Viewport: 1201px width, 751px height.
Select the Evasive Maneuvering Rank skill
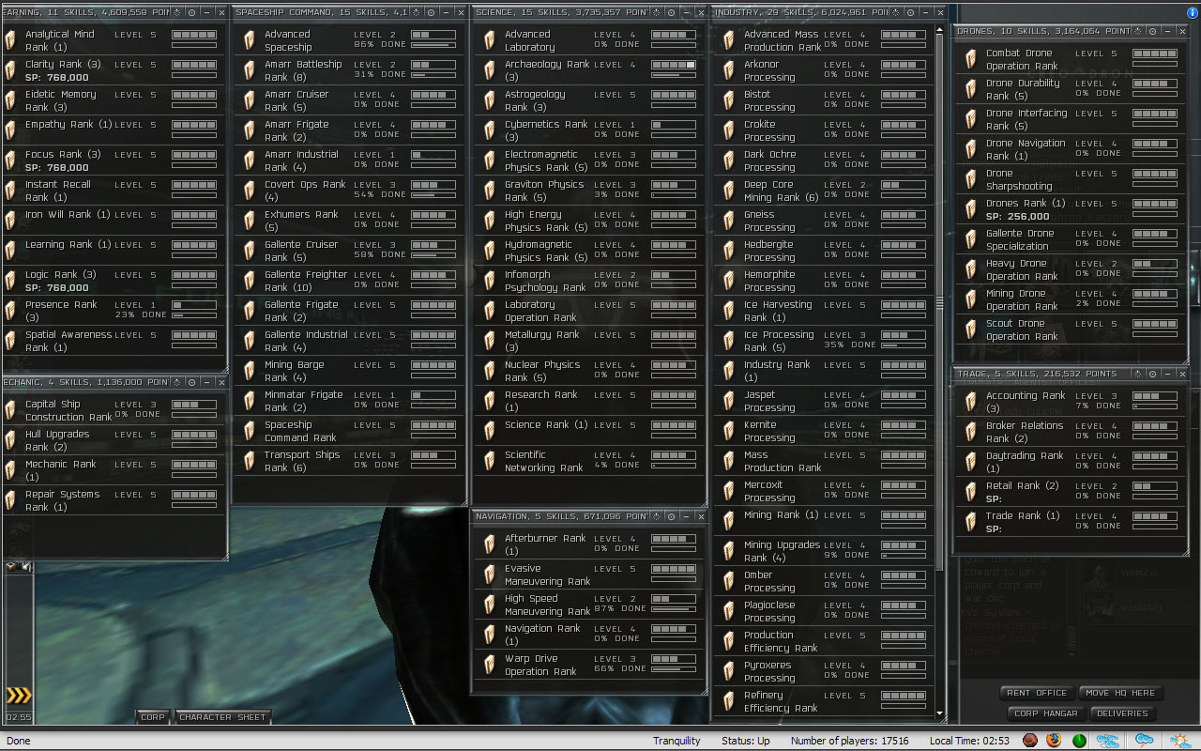(x=589, y=575)
